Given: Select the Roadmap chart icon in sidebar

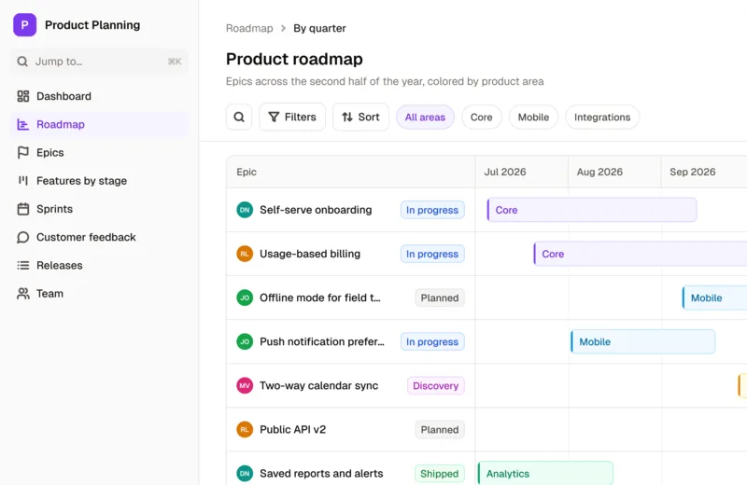Looking at the screenshot, I should tap(22, 124).
